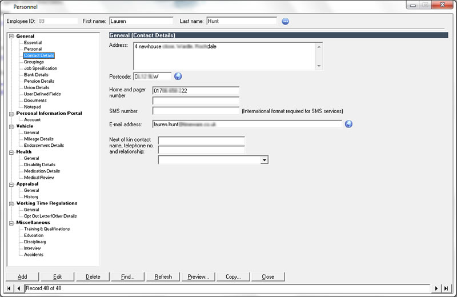The width and height of the screenshot is (457, 297).
Task: Click the Preview... button
Action: [198, 276]
